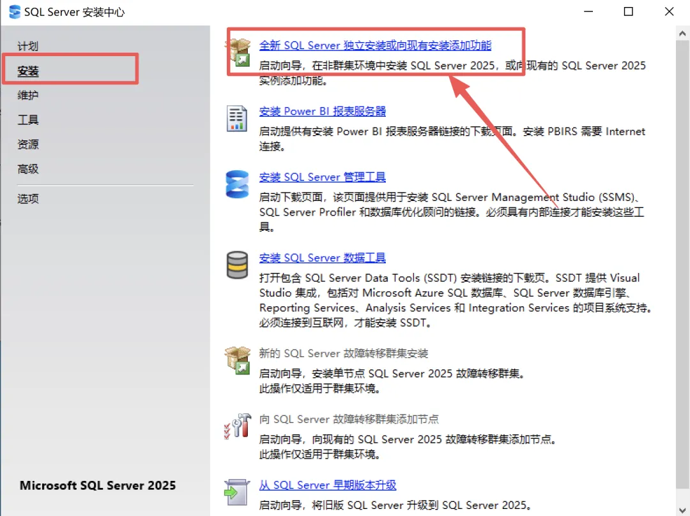Click text 将旧版 SQL Server 升级到 SQL Server 2025
The height and width of the screenshot is (516, 690).
(422, 505)
